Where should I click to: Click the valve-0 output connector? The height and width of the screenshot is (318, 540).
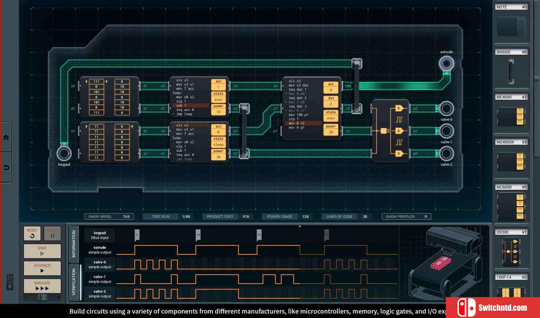click(x=446, y=109)
